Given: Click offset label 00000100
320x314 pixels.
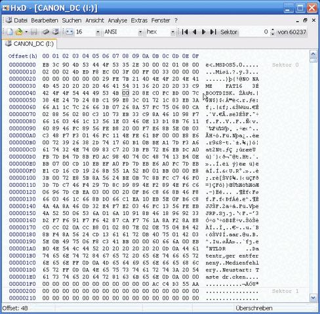Looking at the screenshot, I should click(x=22, y=178).
